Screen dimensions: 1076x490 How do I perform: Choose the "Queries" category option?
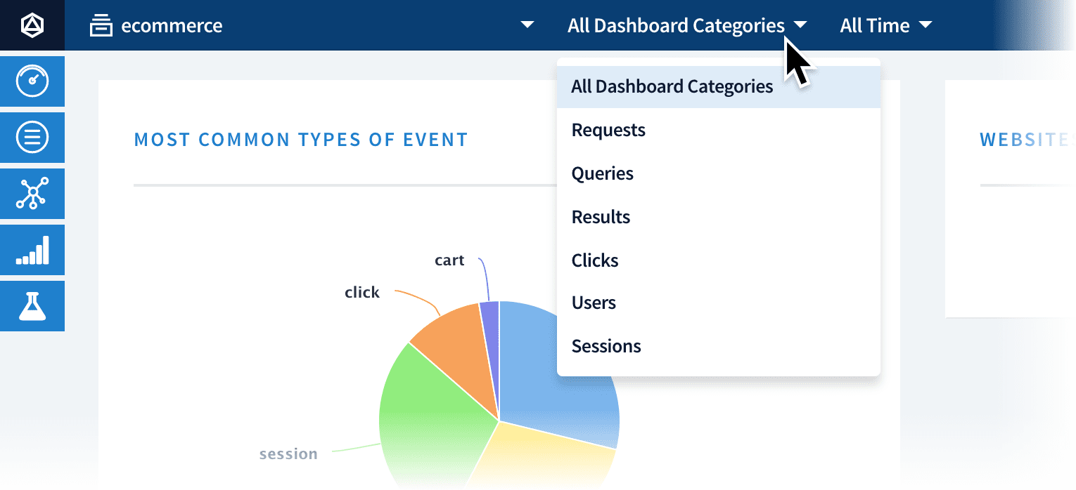pyautogui.click(x=603, y=173)
